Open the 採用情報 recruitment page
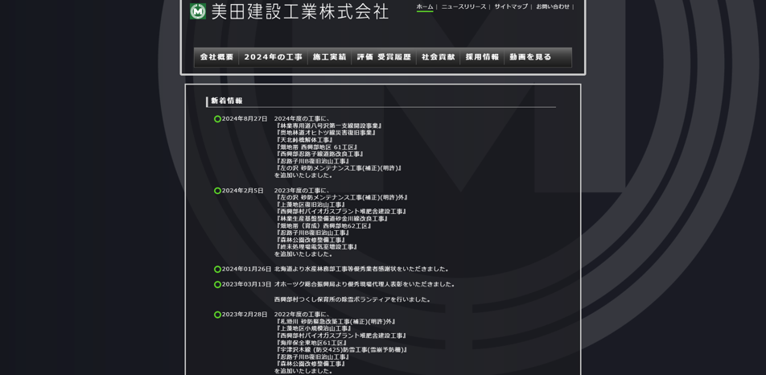Image resolution: width=766 pixels, height=375 pixels. click(482, 57)
